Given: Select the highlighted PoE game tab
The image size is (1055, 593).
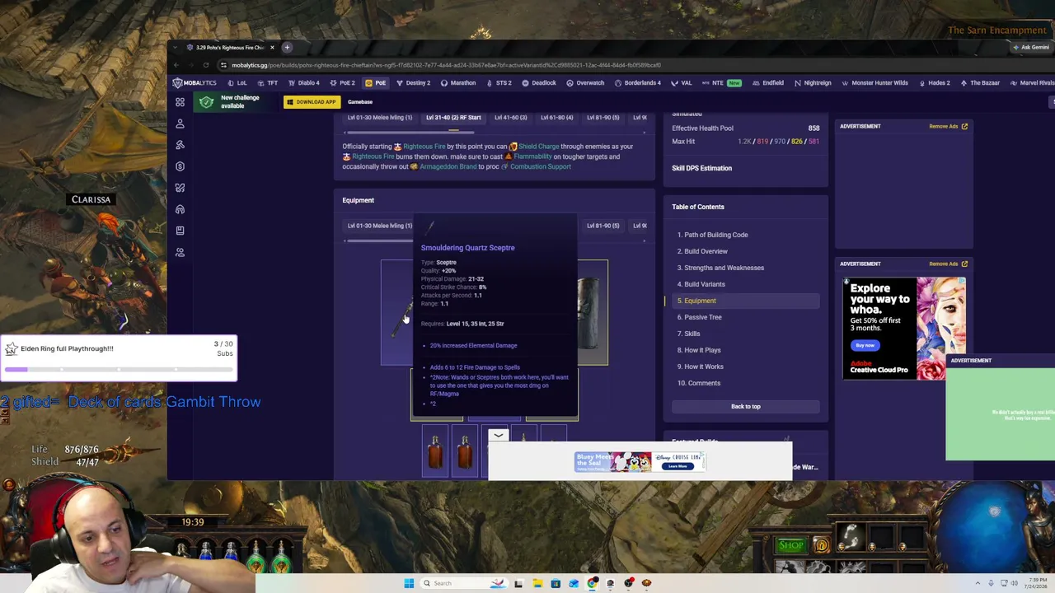Looking at the screenshot, I should (376, 82).
